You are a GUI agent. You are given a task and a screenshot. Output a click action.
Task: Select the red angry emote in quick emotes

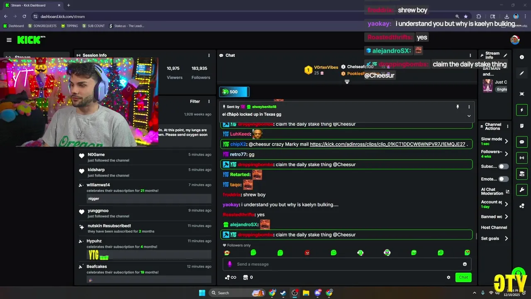coord(307,252)
